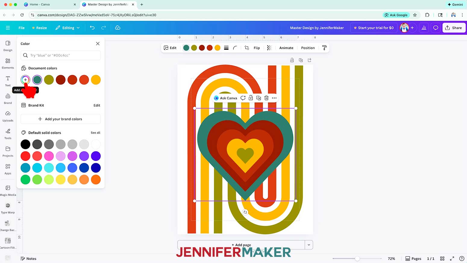Launch Type Warp app

[x=8, y=208]
